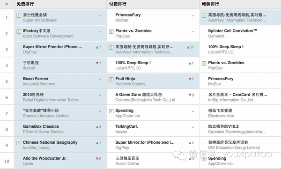The width and height of the screenshot is (281, 169).
Task: Click publisher Awyse
Action: [121, 132]
